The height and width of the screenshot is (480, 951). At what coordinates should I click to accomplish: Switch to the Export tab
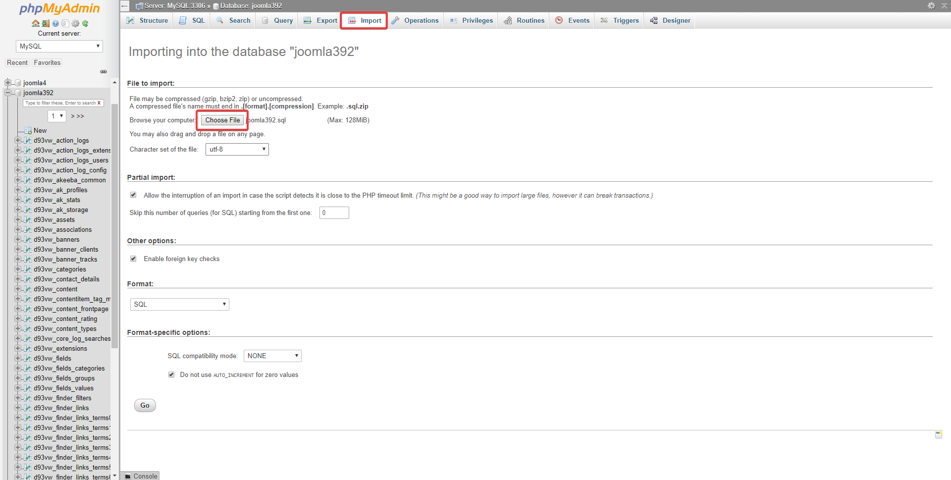320,20
